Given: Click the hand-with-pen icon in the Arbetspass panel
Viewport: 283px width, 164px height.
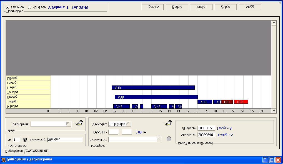Looking at the screenshot, I should click(x=168, y=123).
